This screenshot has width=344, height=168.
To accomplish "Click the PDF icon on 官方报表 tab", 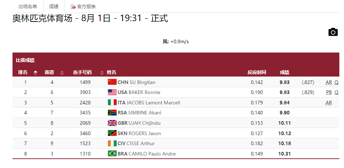I will point(73,7).
